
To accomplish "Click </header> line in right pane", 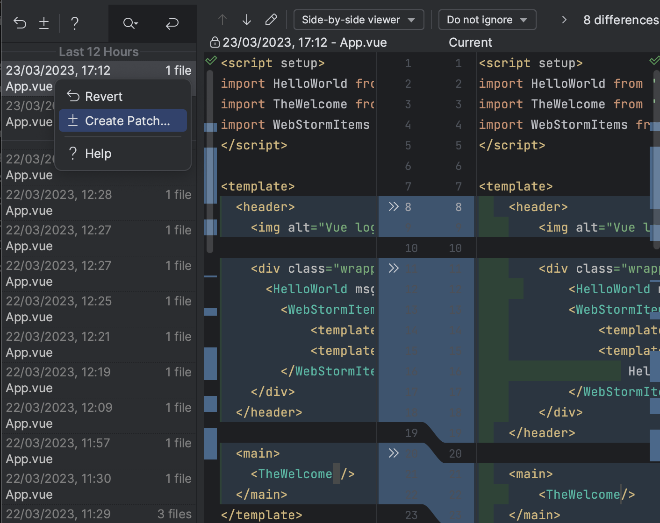I will (x=542, y=433).
